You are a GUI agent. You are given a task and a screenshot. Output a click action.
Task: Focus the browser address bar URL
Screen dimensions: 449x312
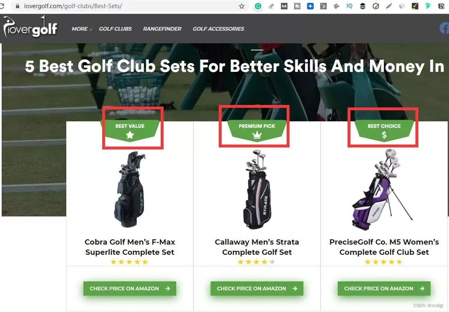point(73,6)
